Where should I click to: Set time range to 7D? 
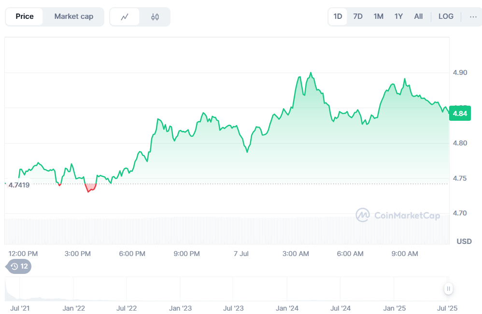(358, 16)
